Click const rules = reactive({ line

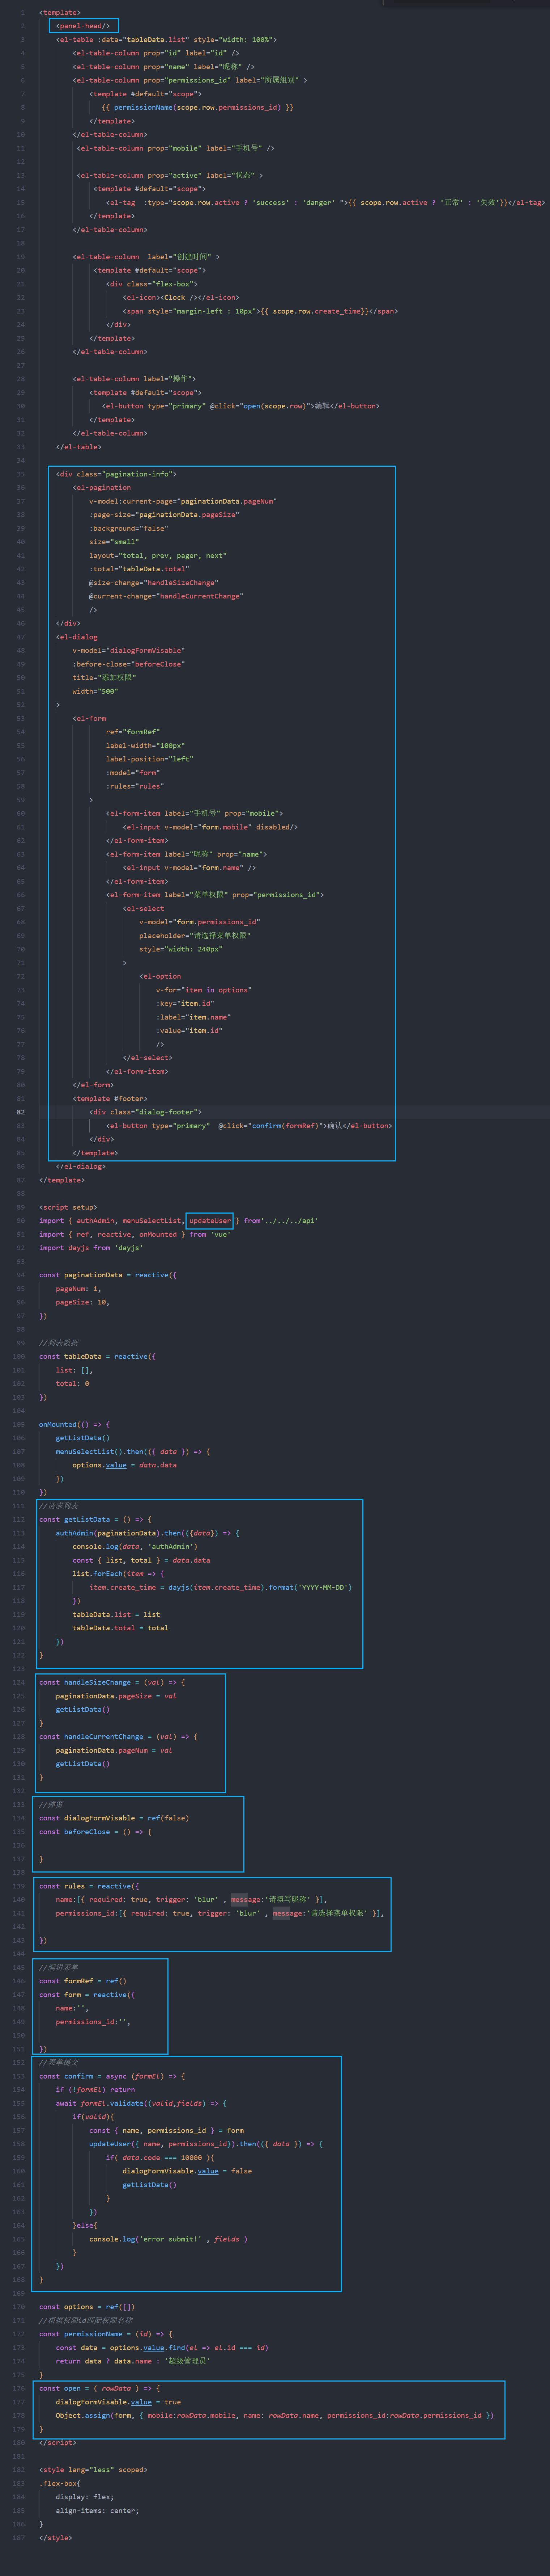pos(89,1886)
